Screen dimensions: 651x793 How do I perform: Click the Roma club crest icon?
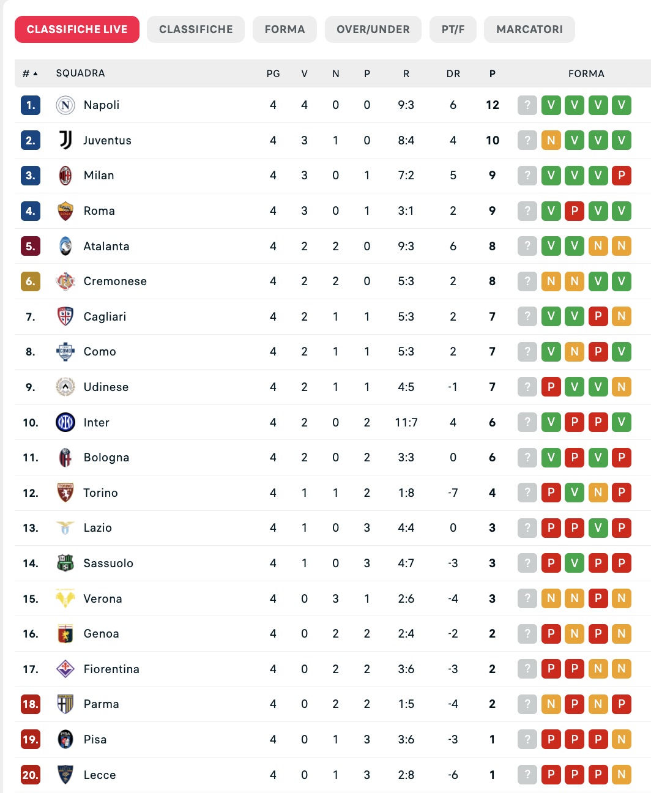pyautogui.click(x=65, y=211)
